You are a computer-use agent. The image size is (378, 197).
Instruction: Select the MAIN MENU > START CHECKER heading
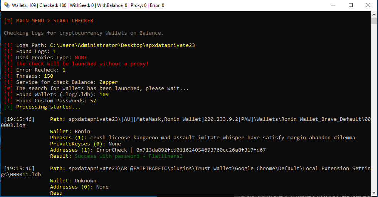point(49,21)
